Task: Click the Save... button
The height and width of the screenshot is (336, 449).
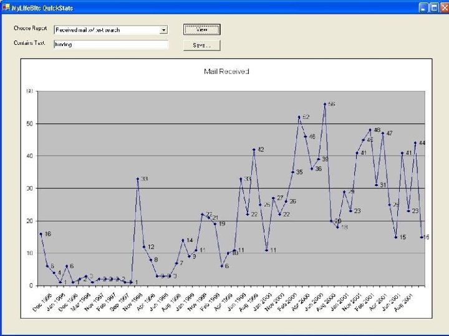Action: click(x=202, y=45)
